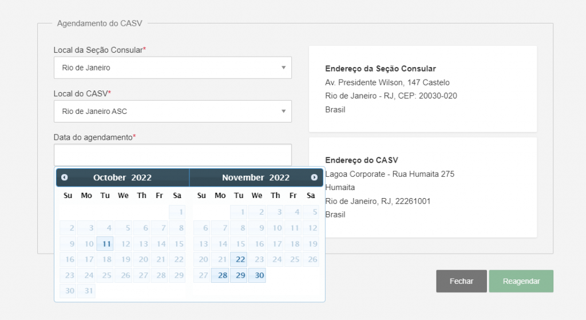Select October 11 in the calendar
Image resolution: width=586 pixels, height=320 pixels.
click(105, 244)
